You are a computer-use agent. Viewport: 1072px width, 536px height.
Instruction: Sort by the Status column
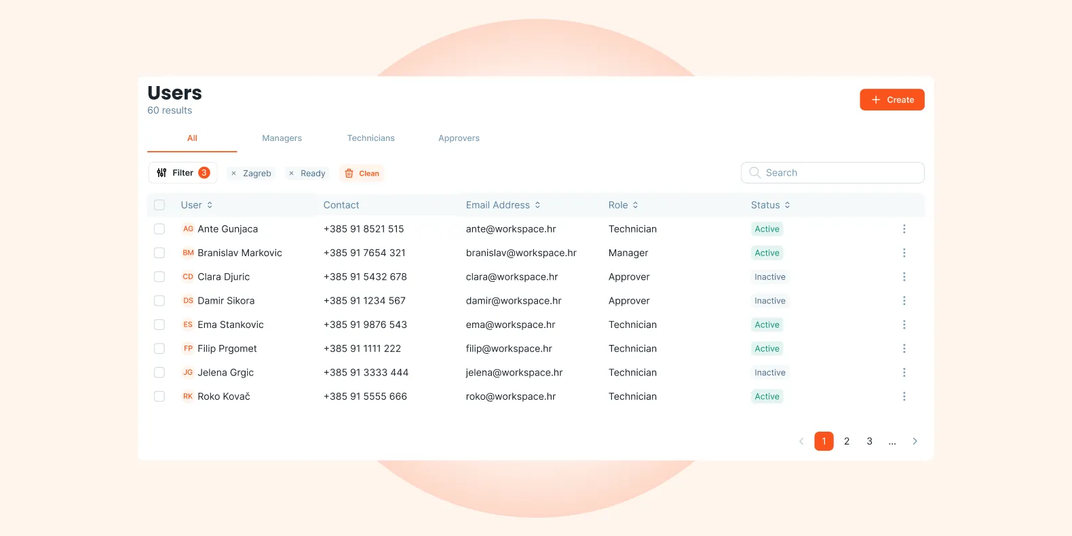tap(770, 205)
